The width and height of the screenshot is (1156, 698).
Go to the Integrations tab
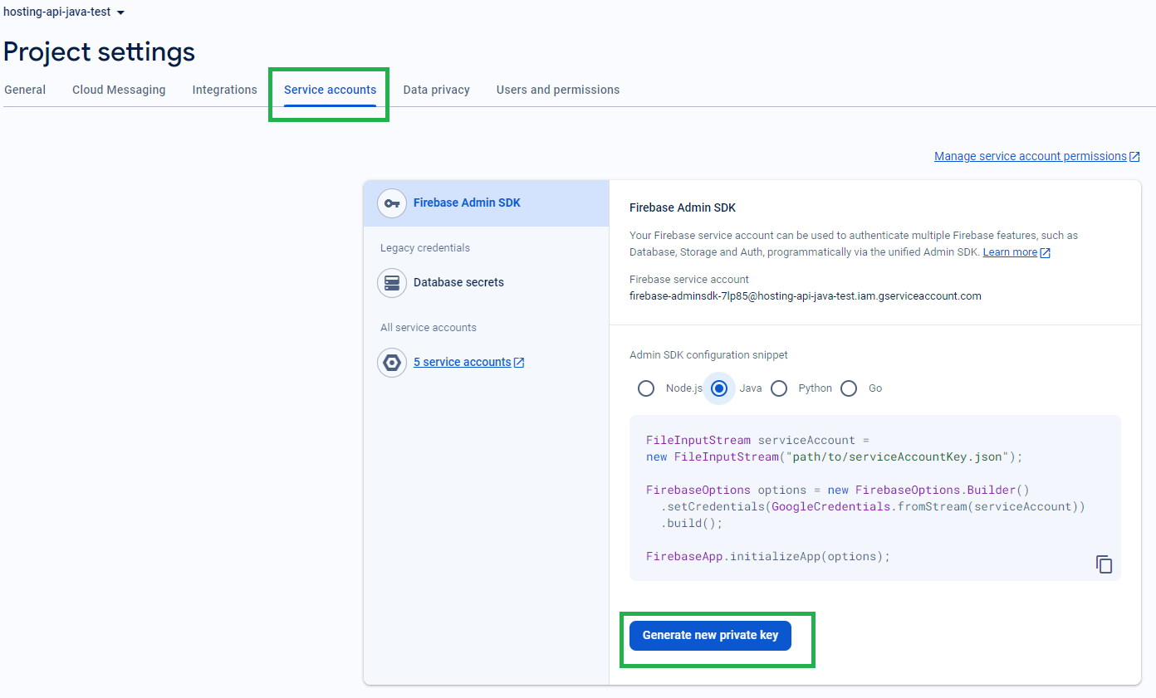[225, 90]
